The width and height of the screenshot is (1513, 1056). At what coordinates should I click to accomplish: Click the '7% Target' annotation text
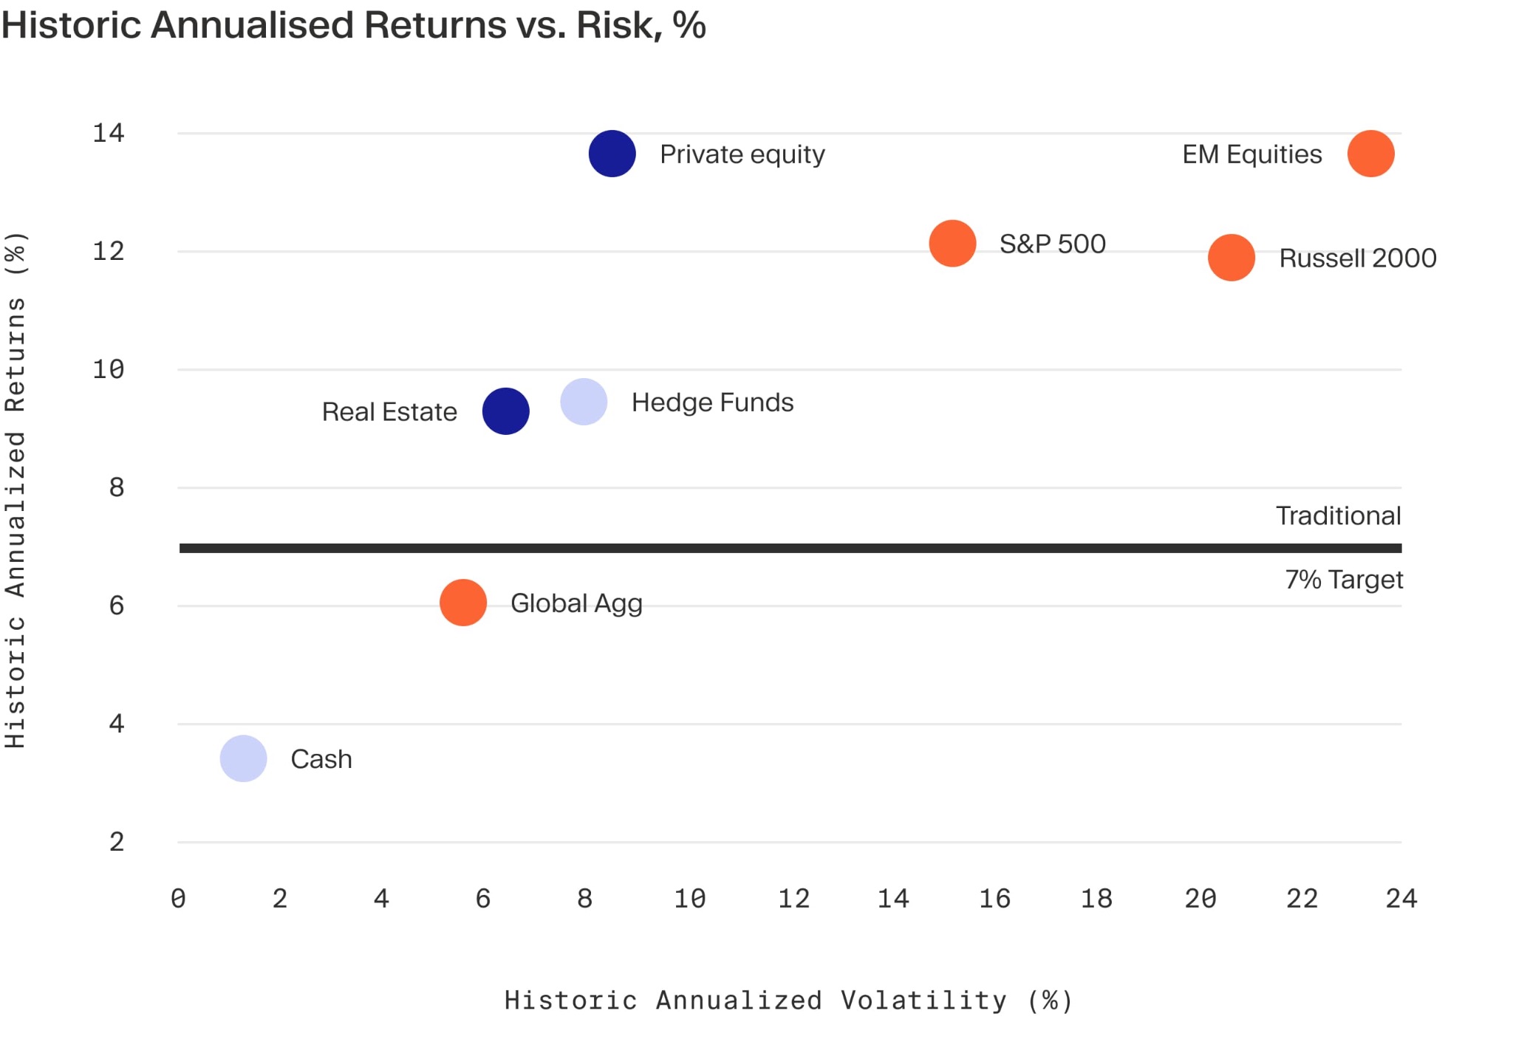pos(1343,580)
